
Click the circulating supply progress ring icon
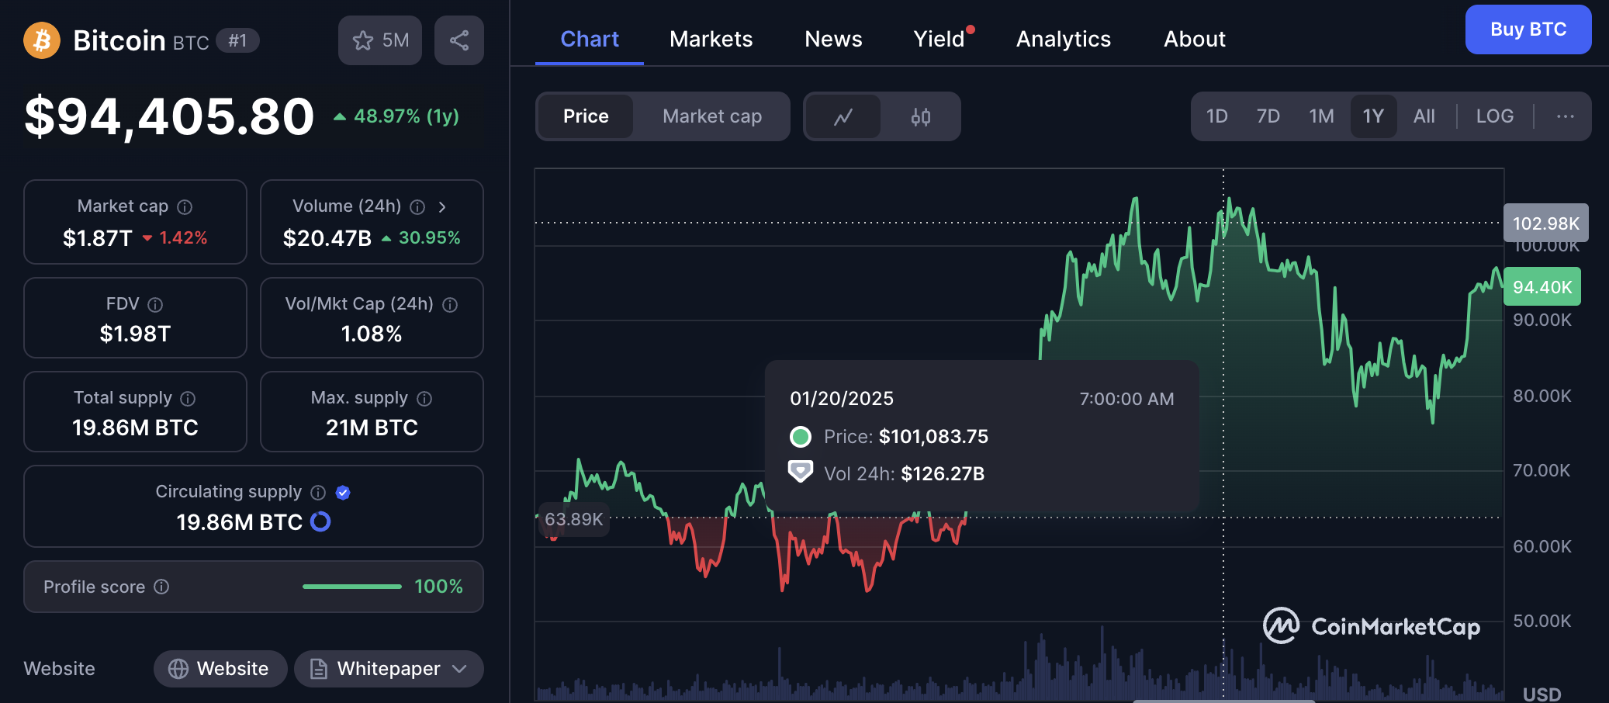point(320,521)
